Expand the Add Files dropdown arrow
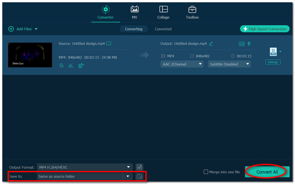The height and width of the screenshot is (184, 295). click(36, 29)
